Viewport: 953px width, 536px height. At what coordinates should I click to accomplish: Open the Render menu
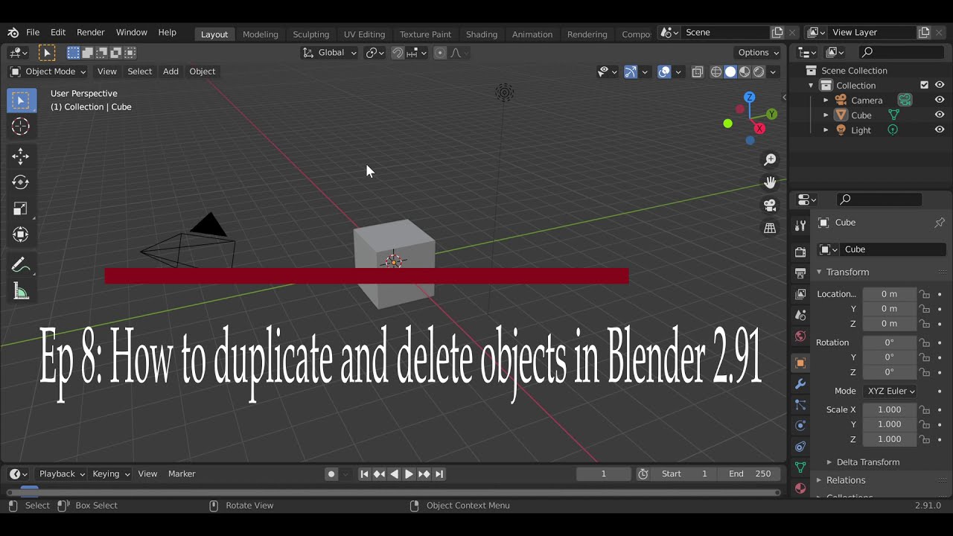pyautogui.click(x=91, y=33)
